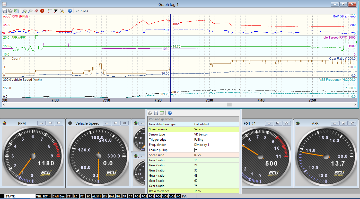Image resolution: width=360 pixels, height=199 pixels.
Task: Save VSS and gearbox settings with the floppy icon
Action: tap(156, 113)
